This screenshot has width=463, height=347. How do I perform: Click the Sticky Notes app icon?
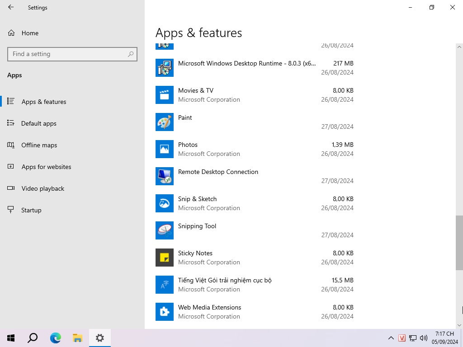(x=164, y=258)
